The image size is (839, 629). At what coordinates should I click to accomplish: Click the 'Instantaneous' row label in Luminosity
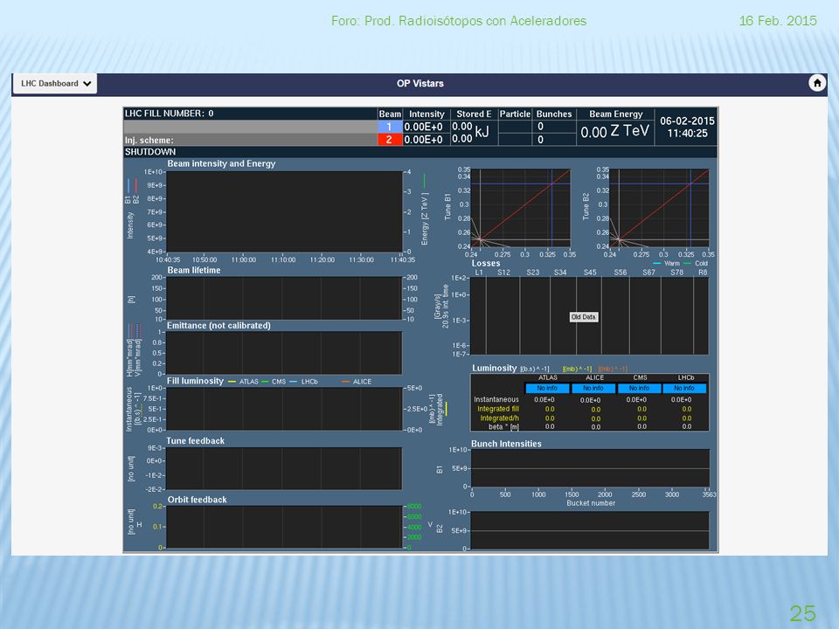(496, 399)
